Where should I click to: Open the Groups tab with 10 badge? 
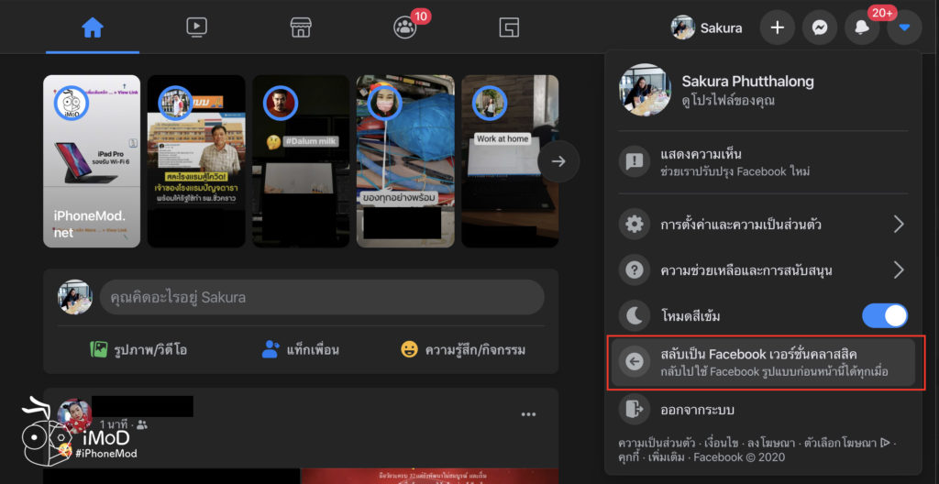[x=404, y=27]
